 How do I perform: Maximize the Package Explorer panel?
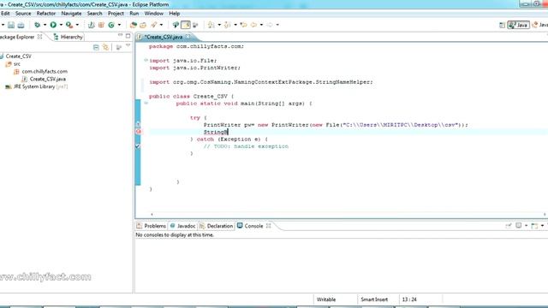tap(128, 36)
